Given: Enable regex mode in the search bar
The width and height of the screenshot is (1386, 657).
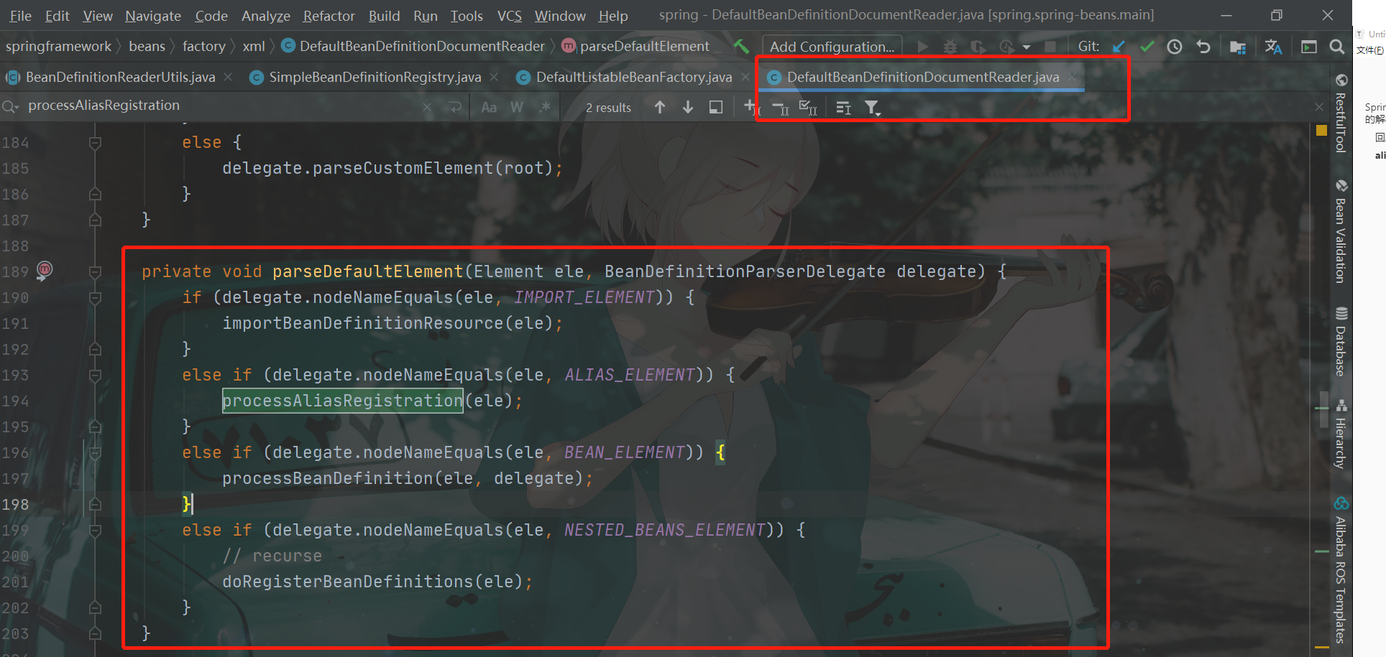Looking at the screenshot, I should coord(544,107).
